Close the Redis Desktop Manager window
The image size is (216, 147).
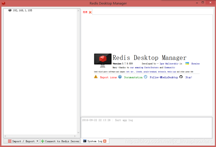pyautogui.click(x=210, y=3)
